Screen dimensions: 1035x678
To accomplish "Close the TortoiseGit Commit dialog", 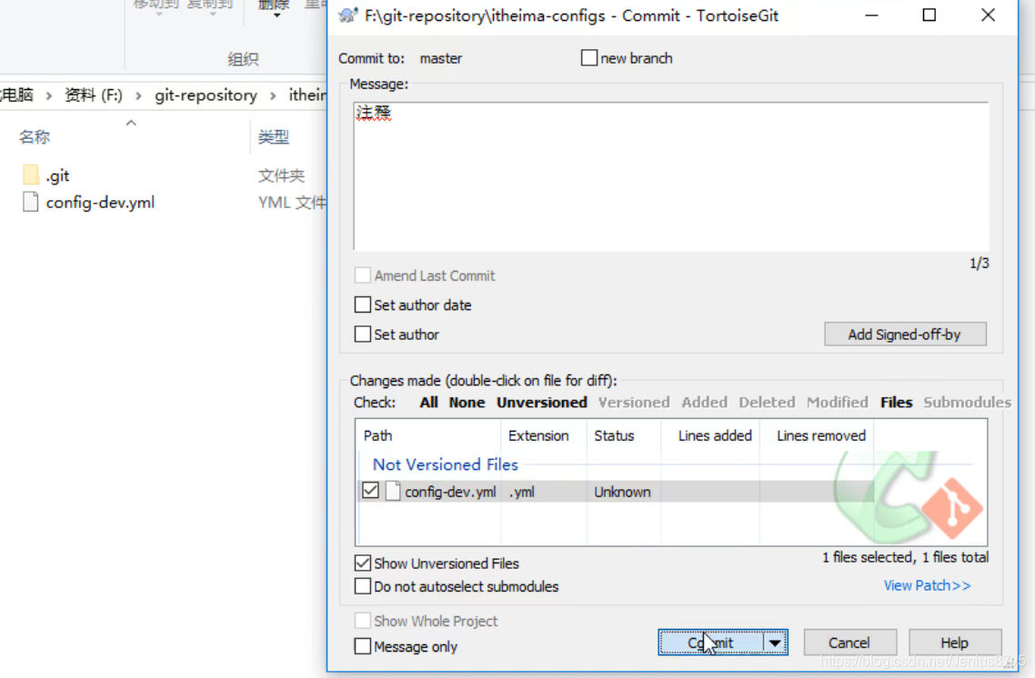I will [x=988, y=15].
